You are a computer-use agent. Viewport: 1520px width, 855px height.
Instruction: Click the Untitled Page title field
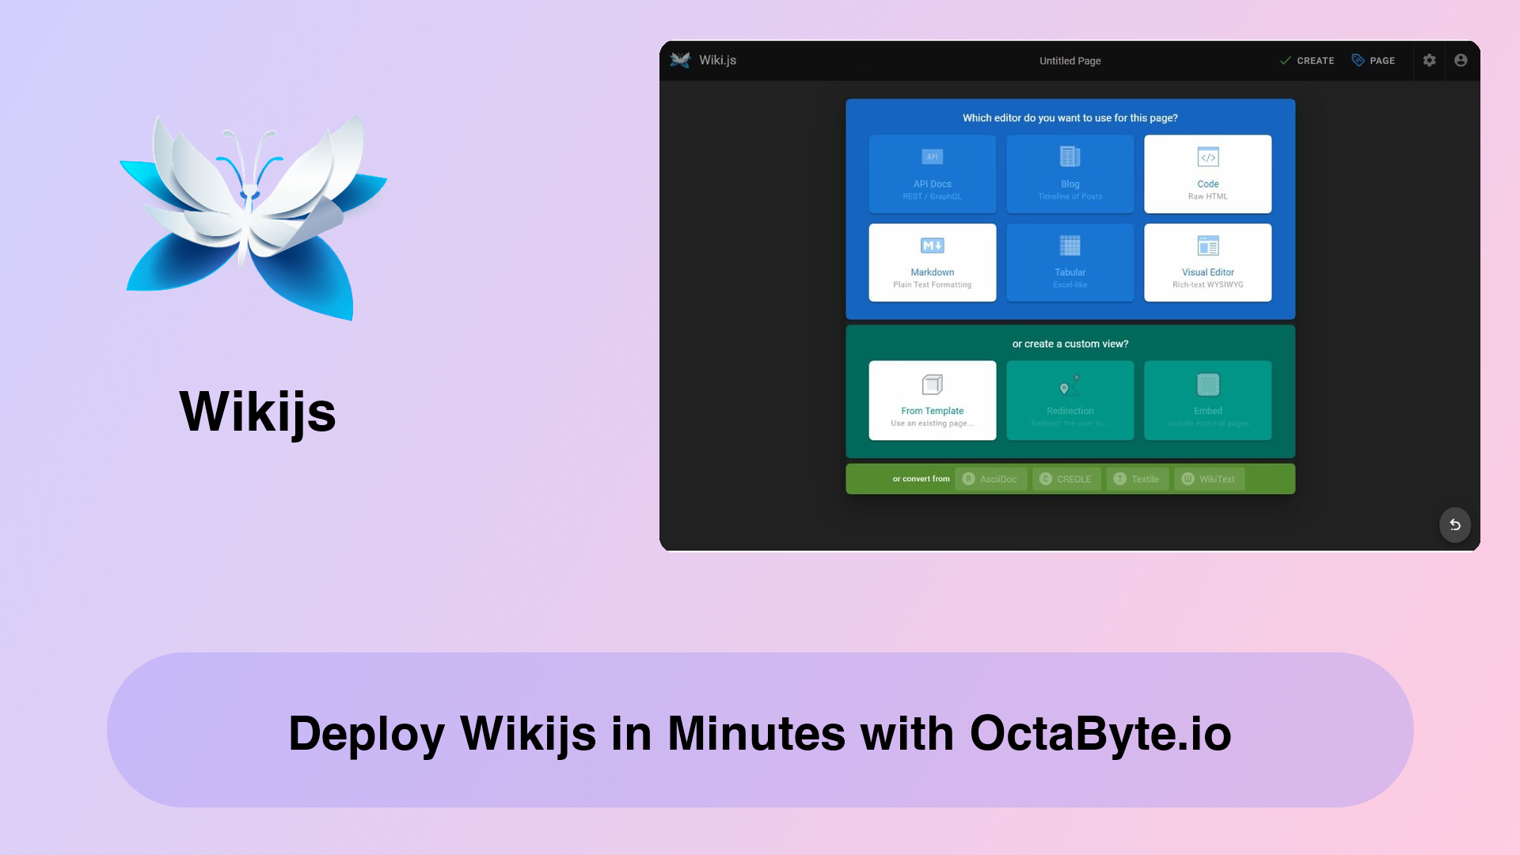click(x=1069, y=59)
